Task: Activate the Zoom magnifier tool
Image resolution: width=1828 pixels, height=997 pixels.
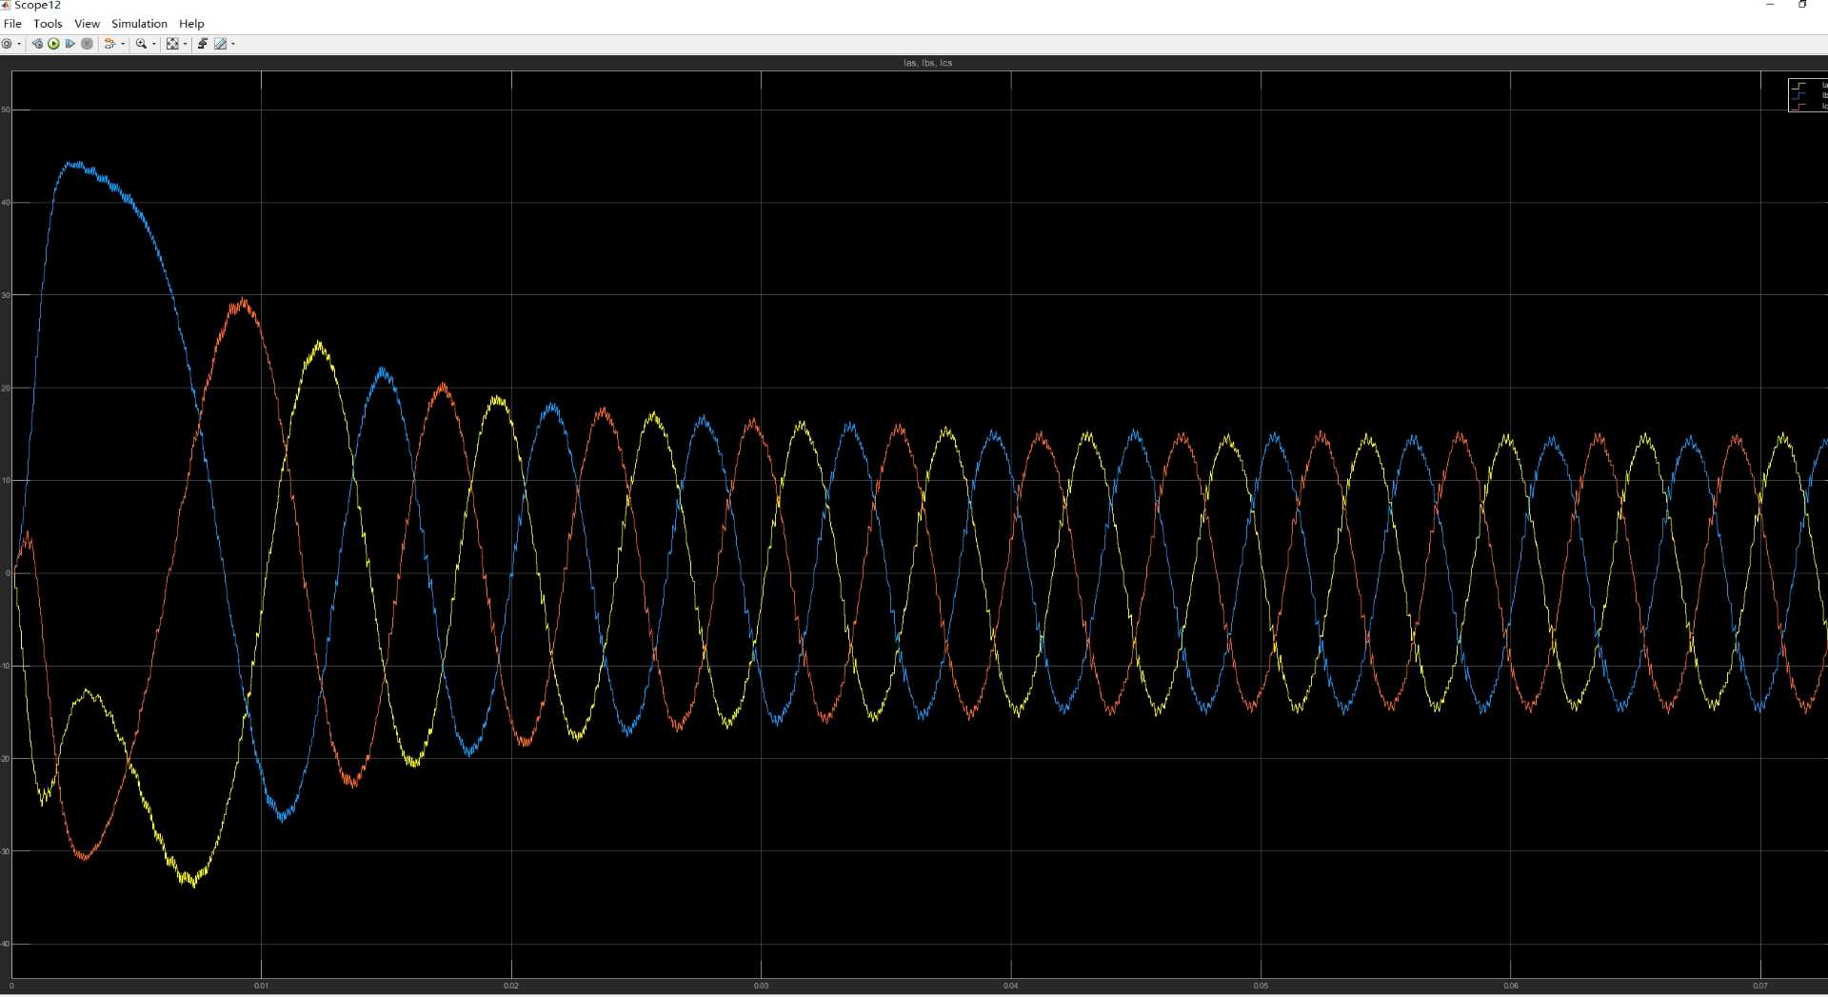Action: point(141,44)
